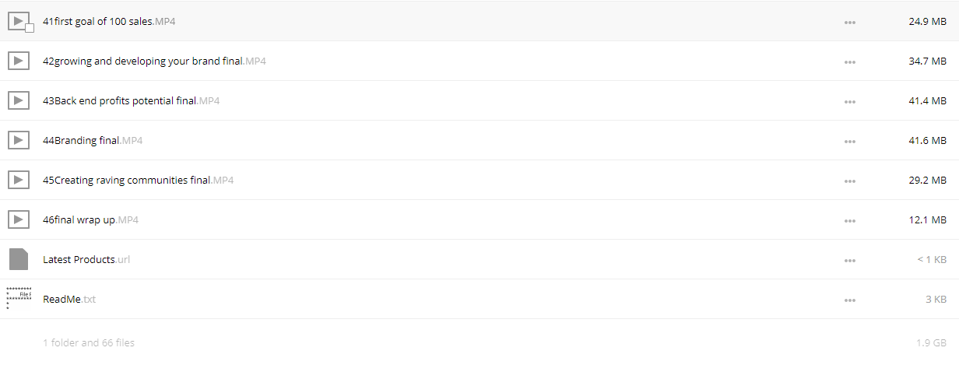Viewport: 959px width, 365px height.
Task: Open file 43Back end profits potential final
Action: (x=131, y=100)
